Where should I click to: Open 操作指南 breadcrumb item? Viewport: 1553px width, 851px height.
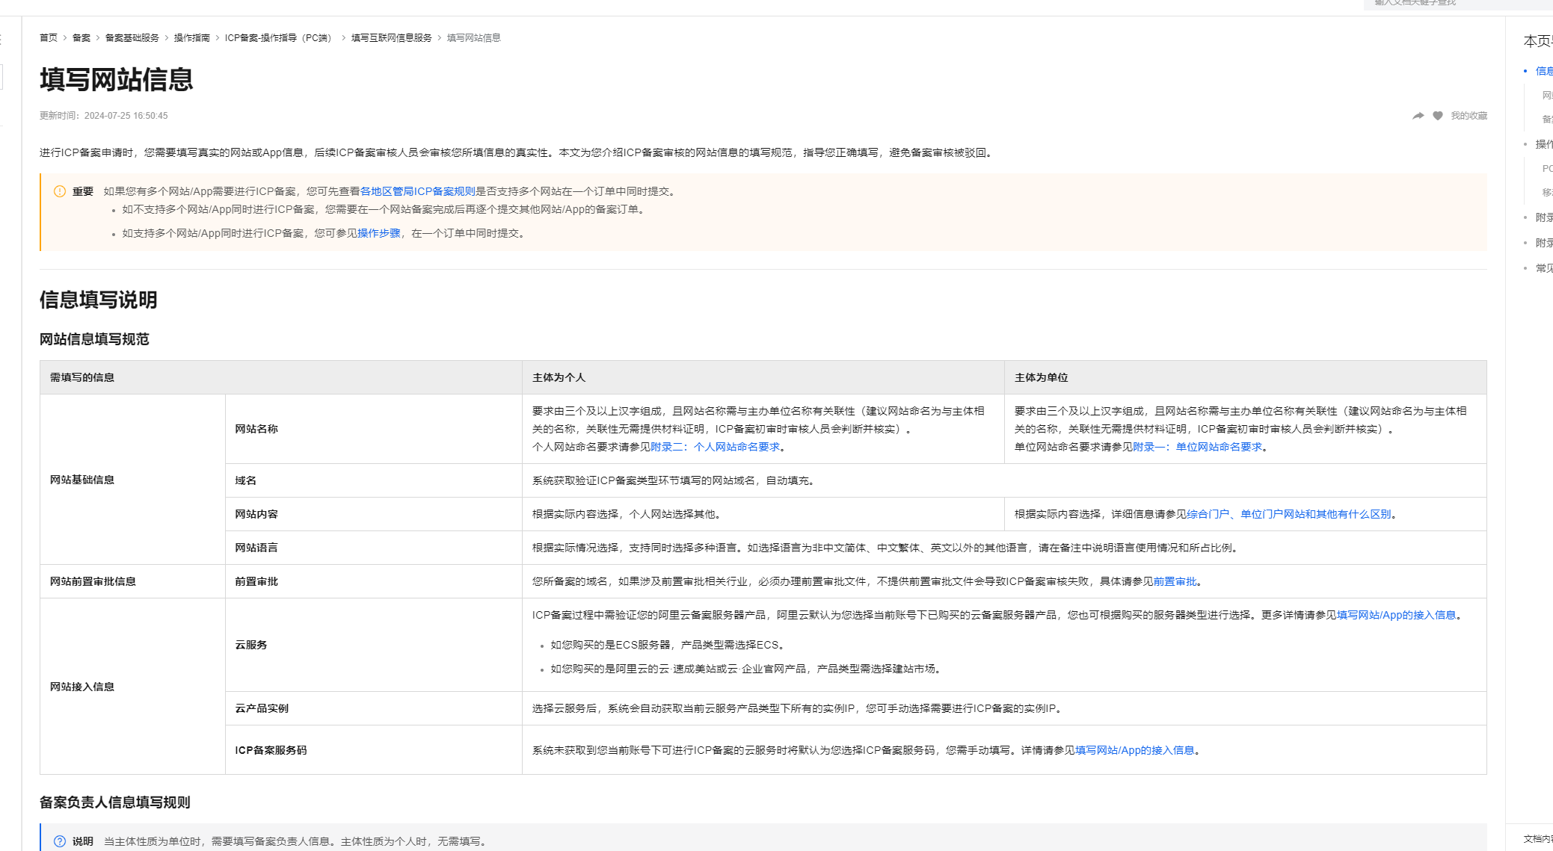tap(191, 38)
